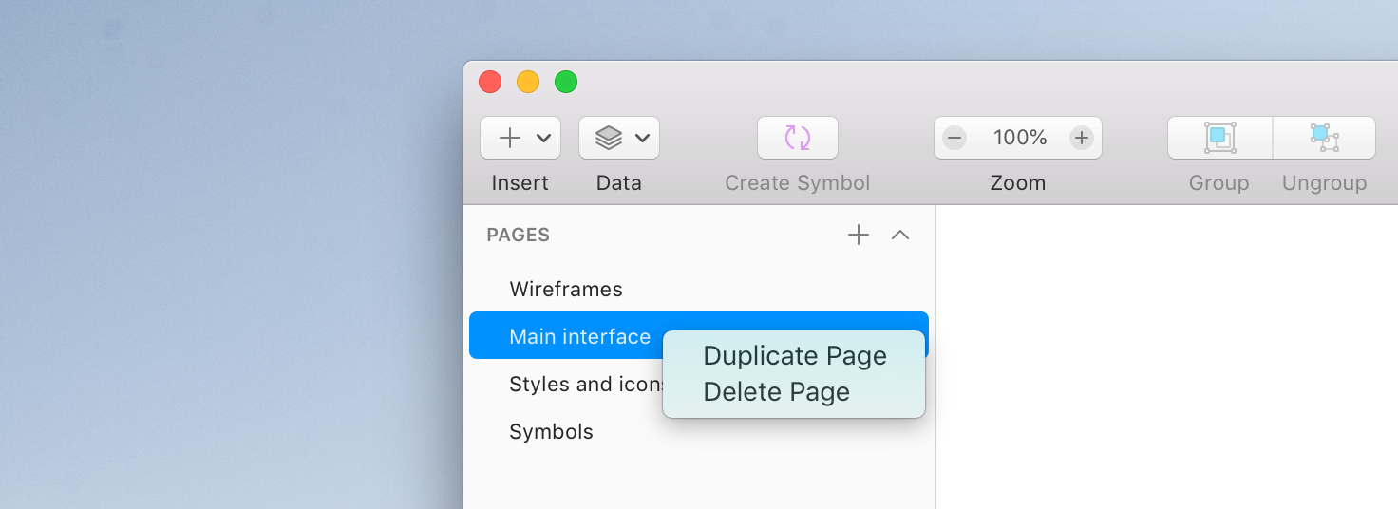Viewport: 1398px width, 509px height.
Task: Minimize the window with yellow button
Action: 528,82
